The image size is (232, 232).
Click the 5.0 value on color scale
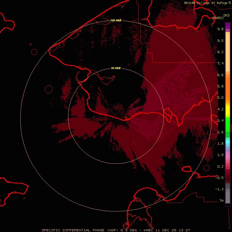(220, 98)
